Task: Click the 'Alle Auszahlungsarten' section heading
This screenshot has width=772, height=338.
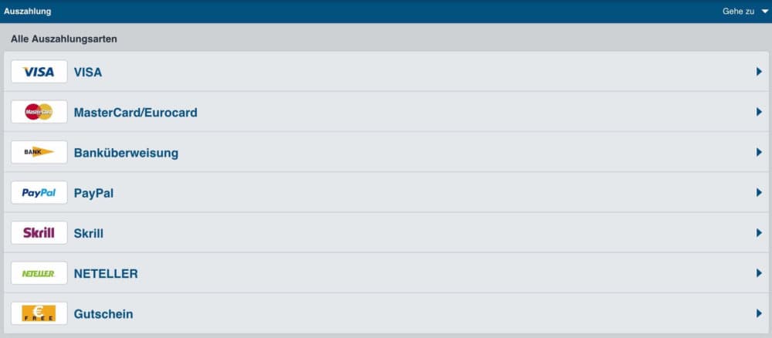Action: coord(64,39)
